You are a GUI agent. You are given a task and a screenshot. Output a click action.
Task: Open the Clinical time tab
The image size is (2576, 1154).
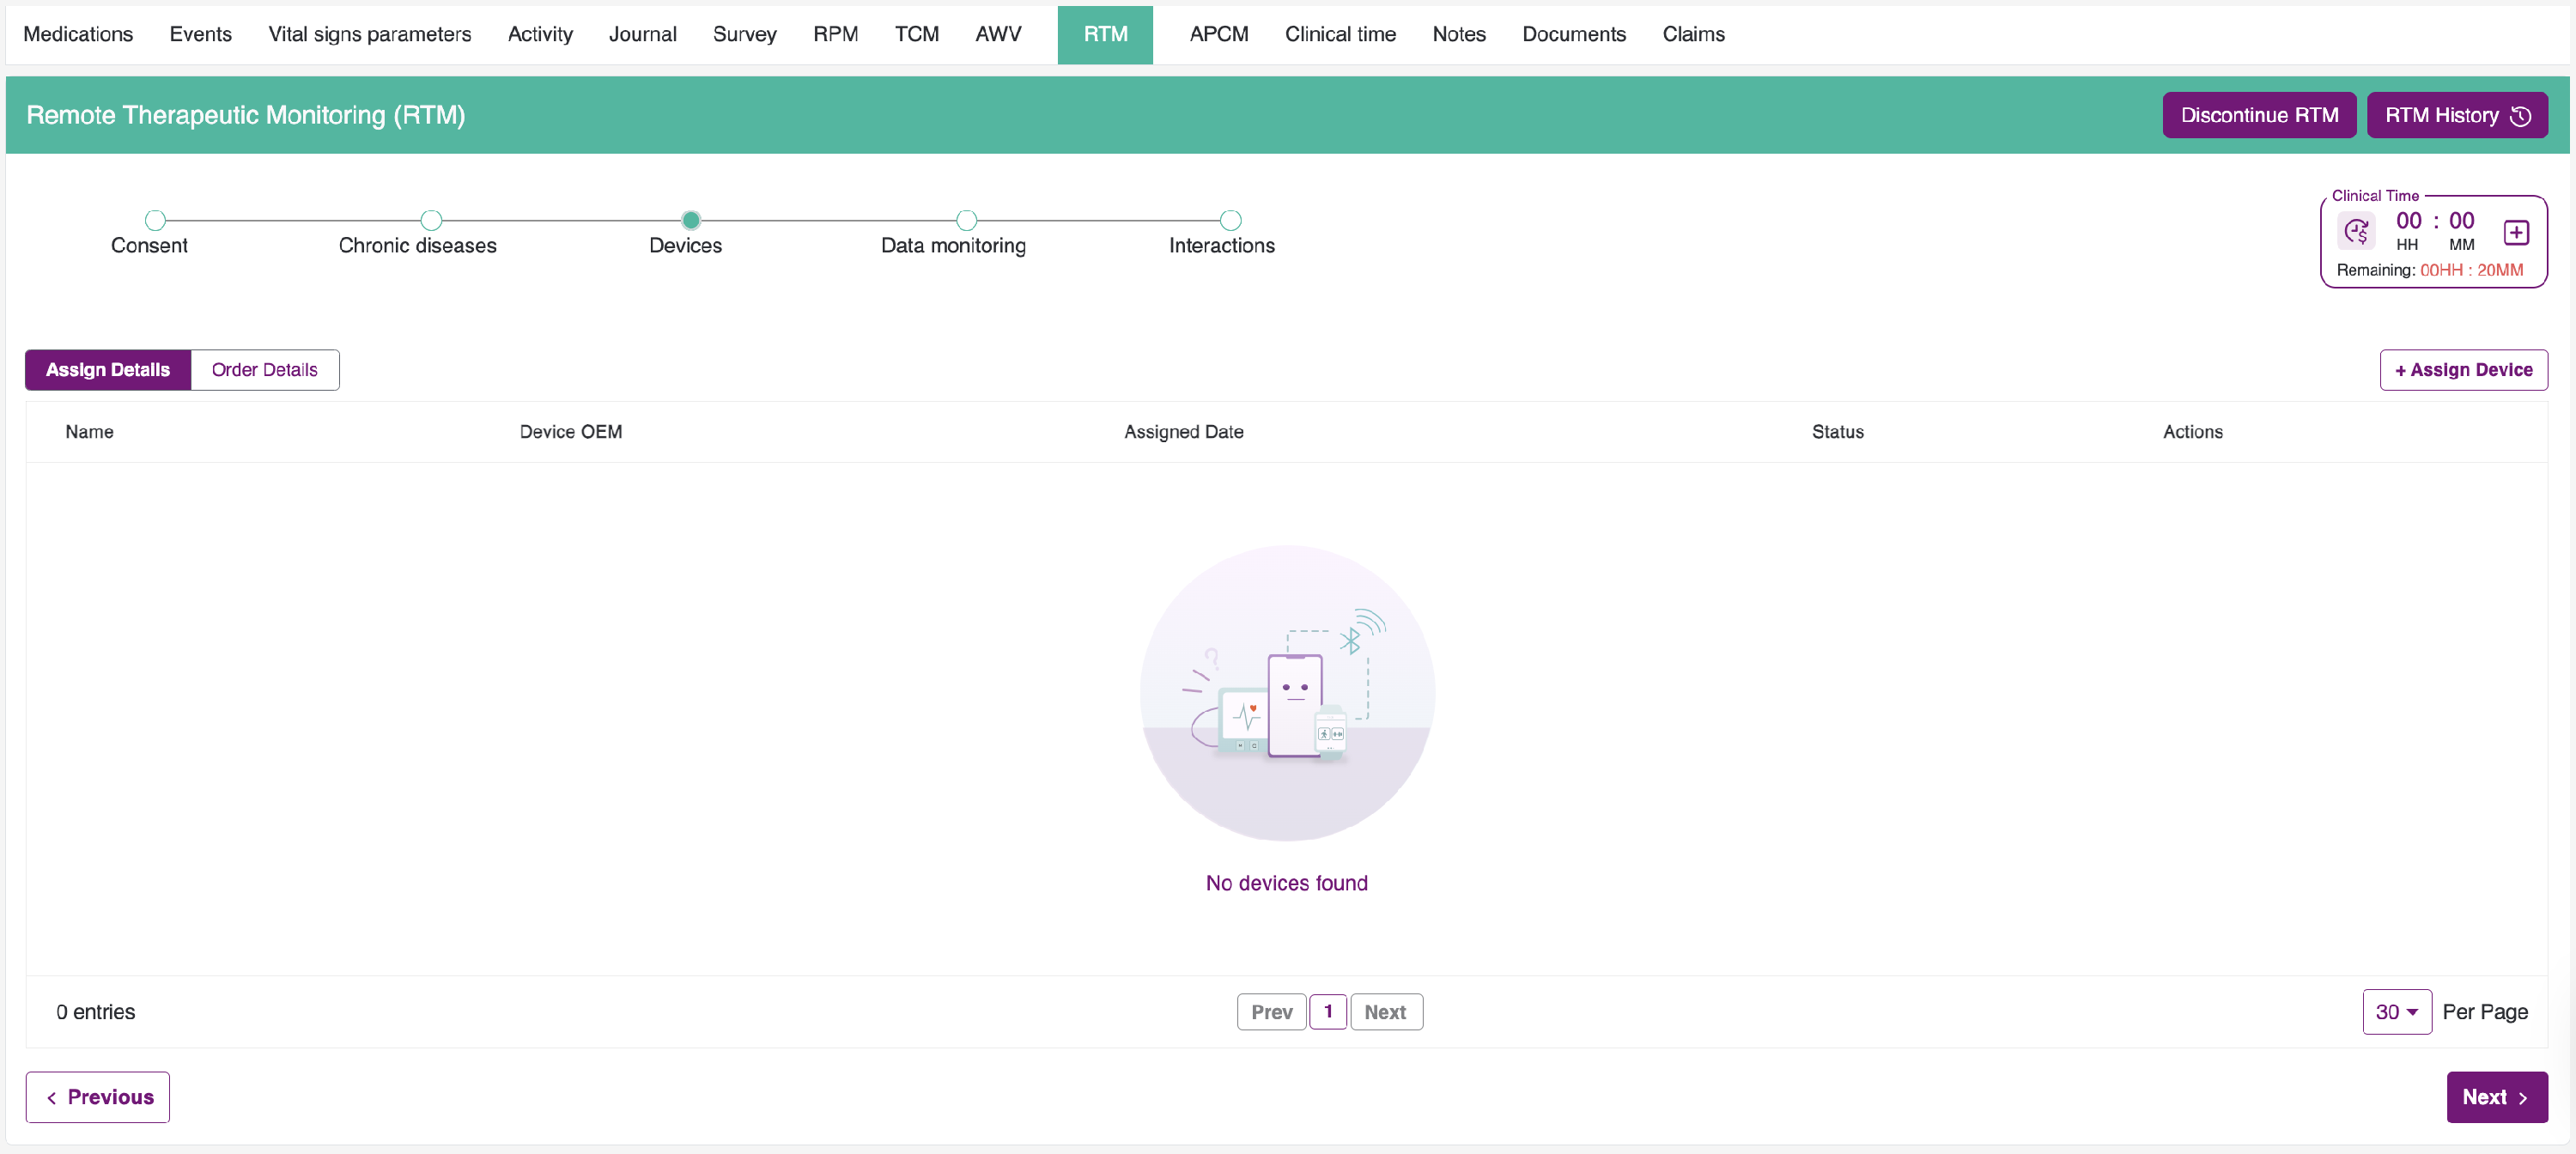(1340, 34)
